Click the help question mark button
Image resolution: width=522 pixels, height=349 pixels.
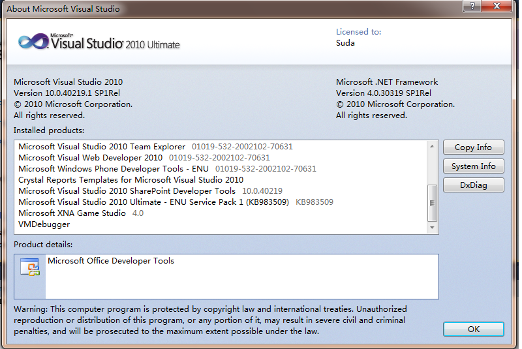[472, 6]
